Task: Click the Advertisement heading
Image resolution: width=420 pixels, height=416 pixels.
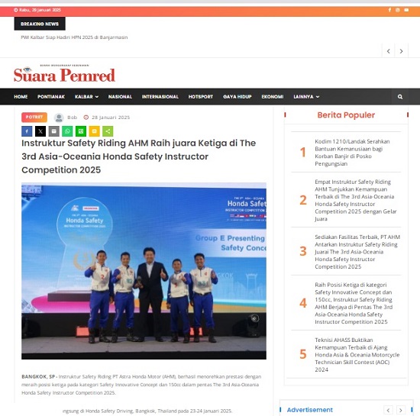Action: tap(309, 410)
